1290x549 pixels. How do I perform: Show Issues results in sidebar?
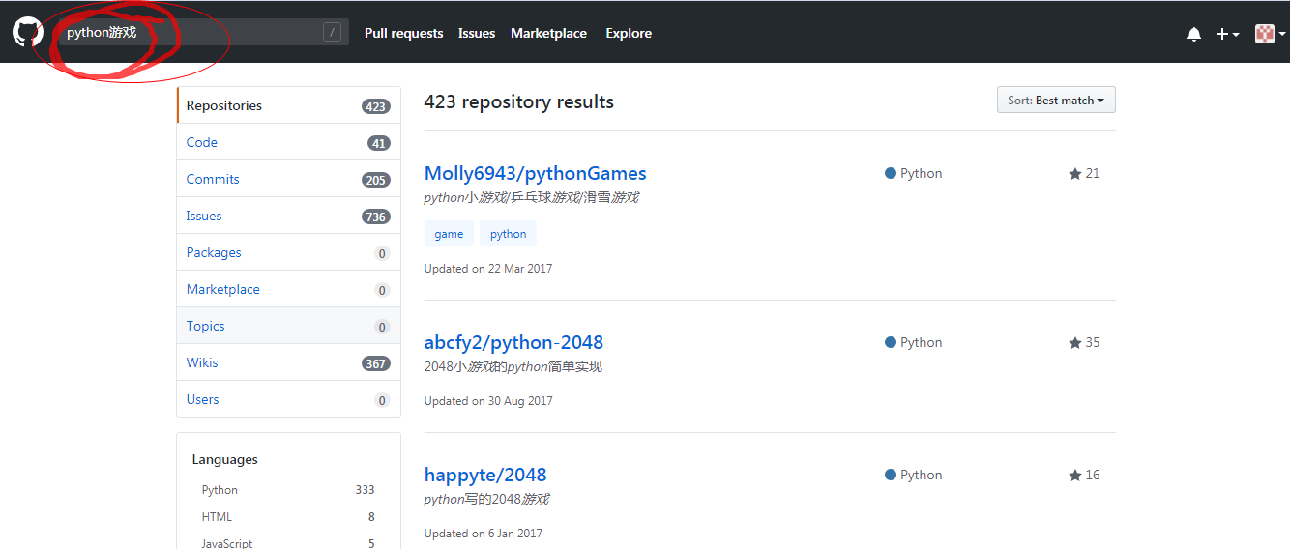(288, 216)
